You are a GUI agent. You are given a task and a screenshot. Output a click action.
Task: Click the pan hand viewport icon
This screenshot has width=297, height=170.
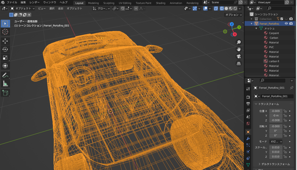coord(239,49)
